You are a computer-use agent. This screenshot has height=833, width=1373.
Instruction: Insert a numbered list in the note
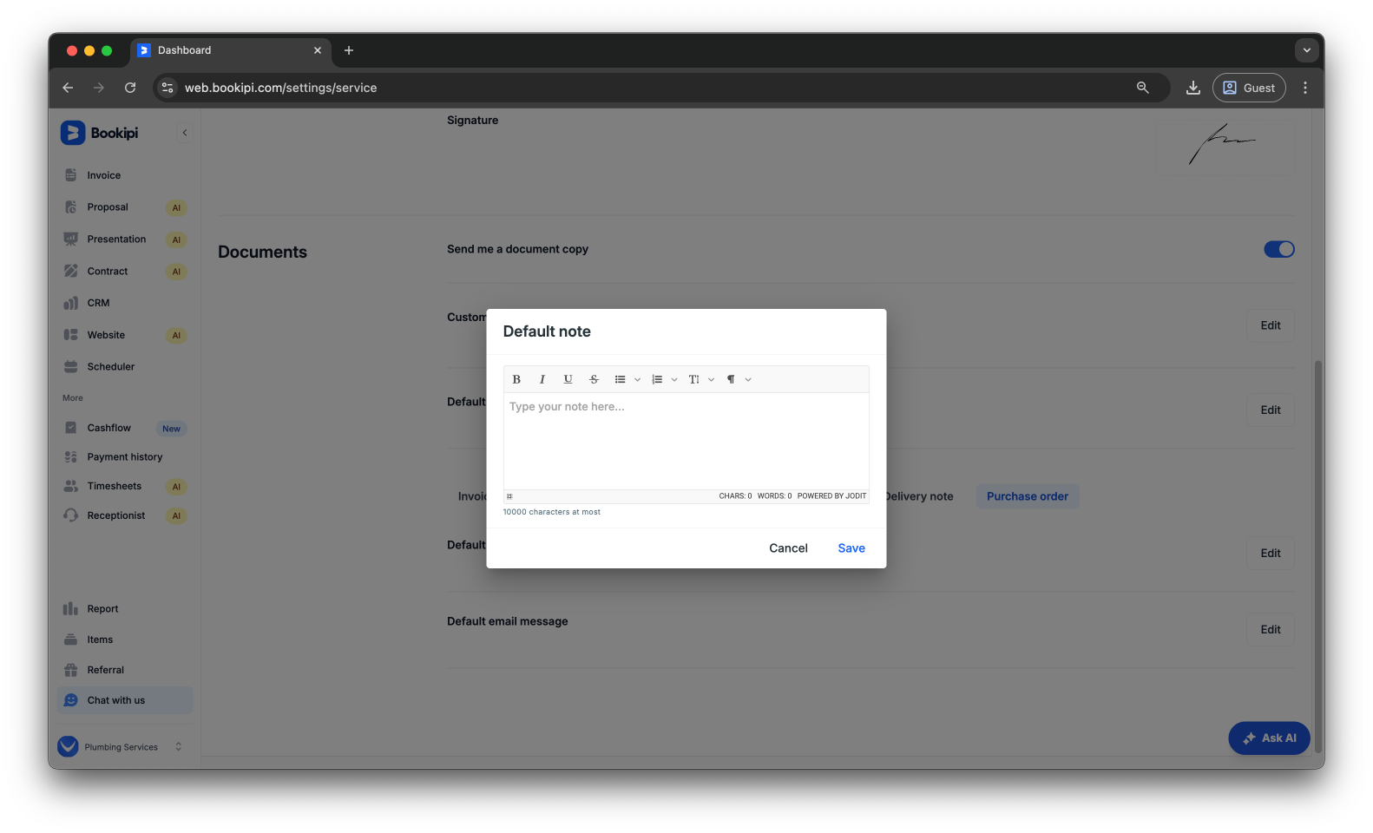(657, 379)
